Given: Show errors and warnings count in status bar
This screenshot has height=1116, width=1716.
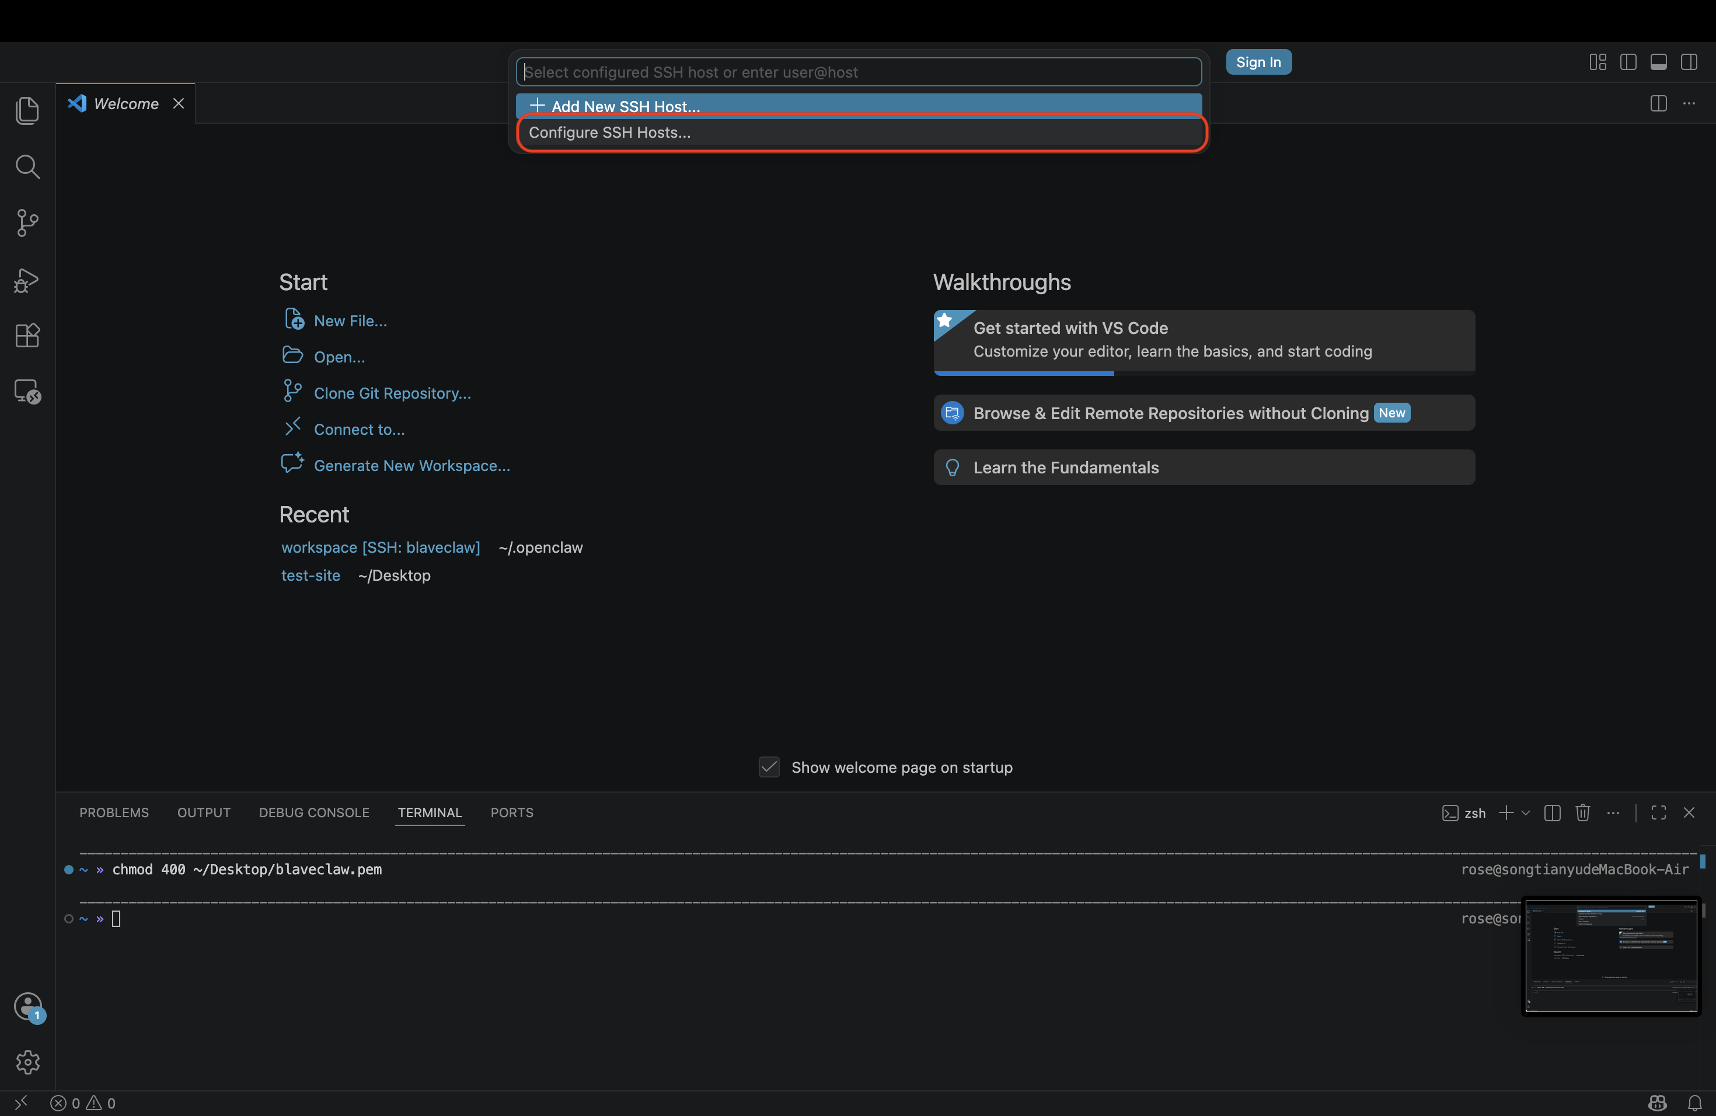Looking at the screenshot, I should [x=83, y=1103].
